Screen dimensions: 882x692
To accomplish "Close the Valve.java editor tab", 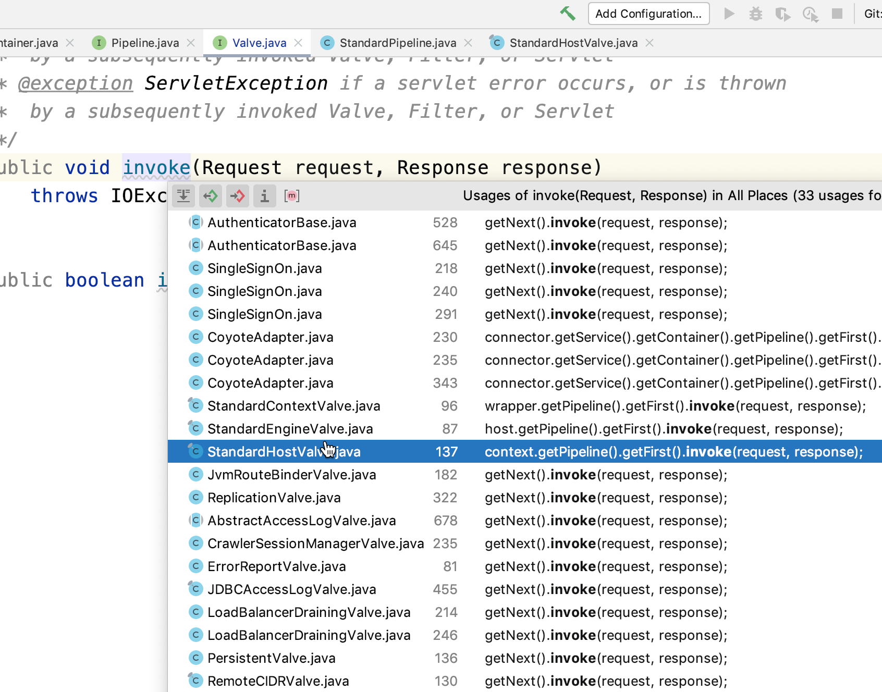I will coord(298,43).
